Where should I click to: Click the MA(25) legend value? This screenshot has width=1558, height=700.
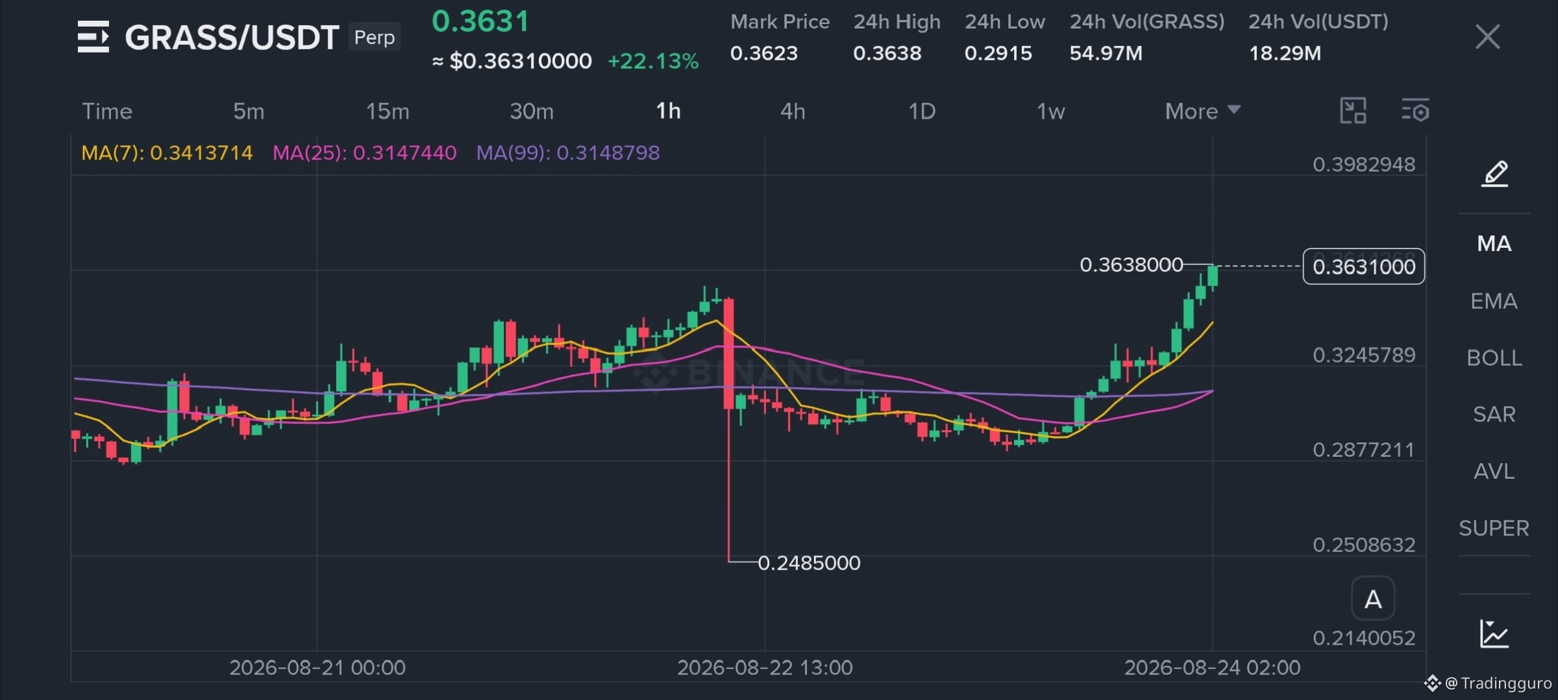(365, 153)
